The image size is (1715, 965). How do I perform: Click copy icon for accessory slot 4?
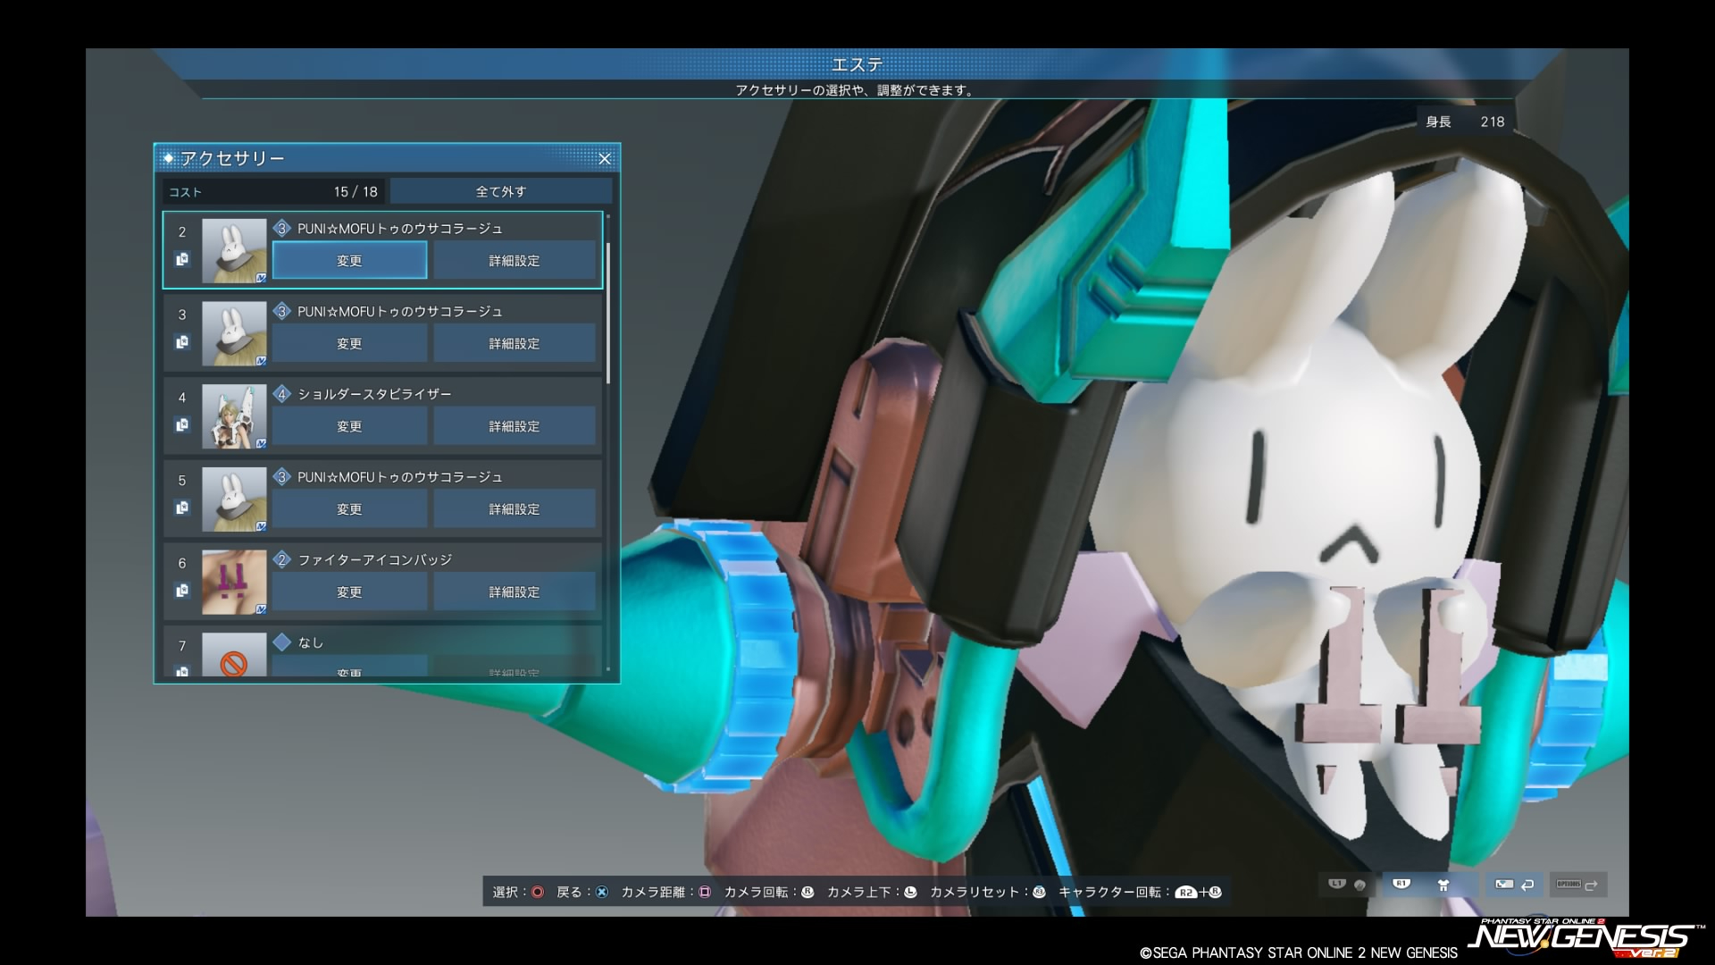tap(182, 425)
